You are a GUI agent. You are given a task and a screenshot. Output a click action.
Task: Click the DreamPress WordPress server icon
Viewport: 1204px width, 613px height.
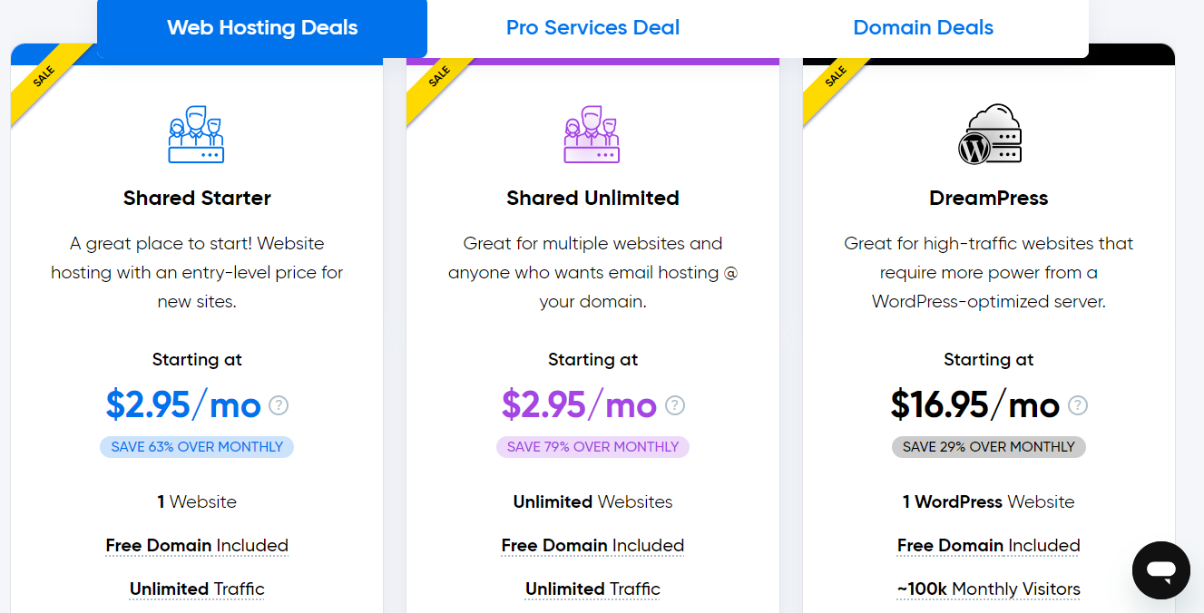pyautogui.click(x=989, y=134)
